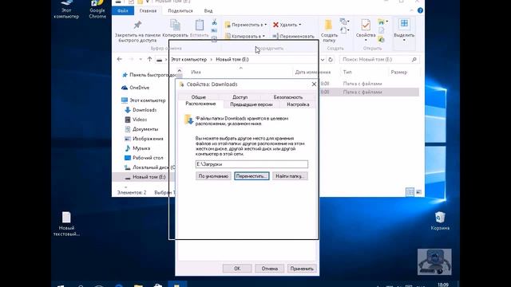This screenshot has width=511, height=287.
Task: Click the Properties checkmark icon in the ribbon
Action: pos(366,25)
